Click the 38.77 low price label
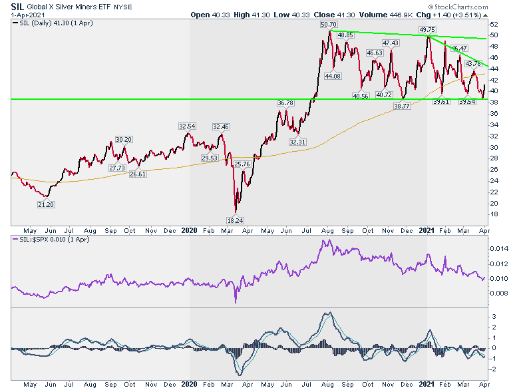This screenshot has height=390, width=519. (401, 106)
